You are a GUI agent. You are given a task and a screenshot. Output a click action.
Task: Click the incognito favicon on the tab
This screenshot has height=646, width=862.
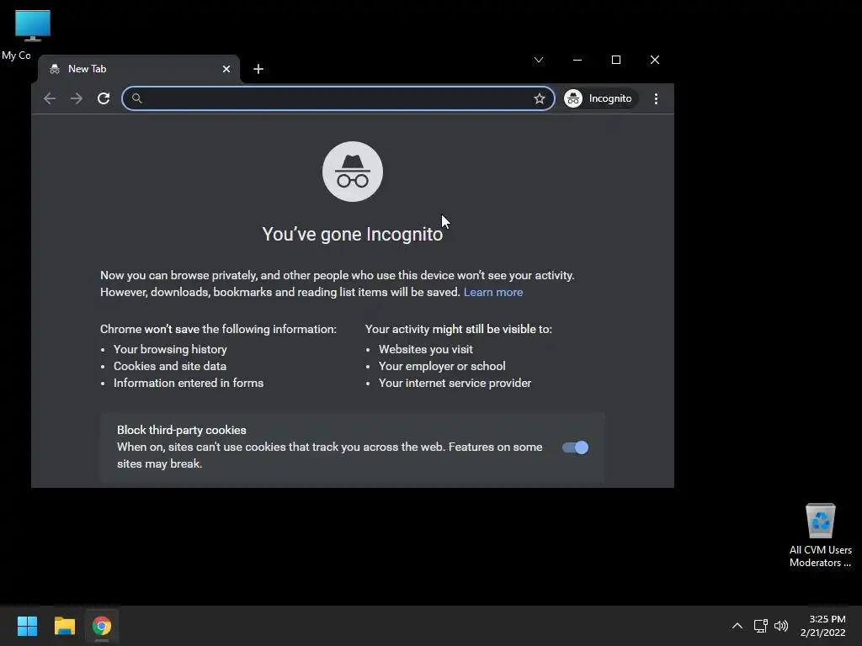point(55,69)
